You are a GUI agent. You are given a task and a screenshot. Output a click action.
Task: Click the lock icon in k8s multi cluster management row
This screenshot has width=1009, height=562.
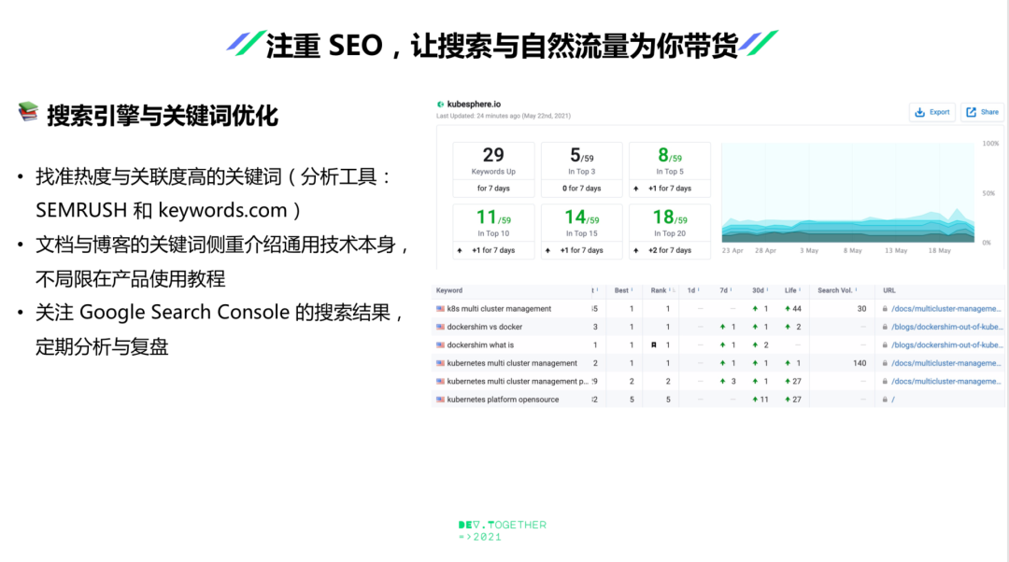coord(885,309)
